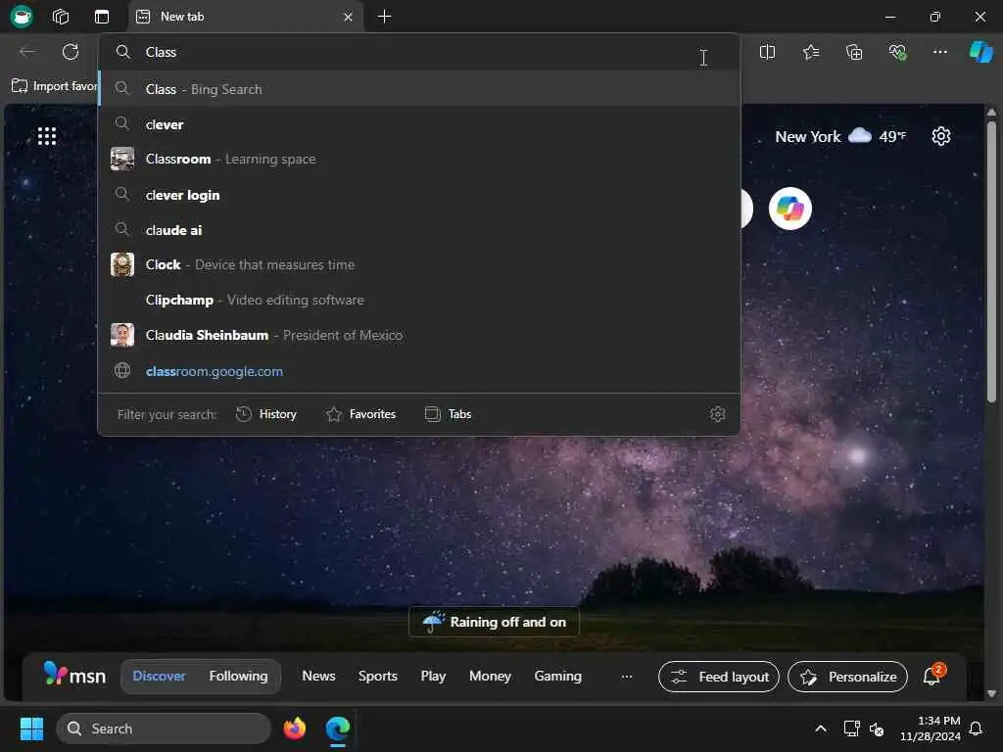Open Settings and more ellipsis menu
Screen dimensions: 1003x752
(x=939, y=52)
